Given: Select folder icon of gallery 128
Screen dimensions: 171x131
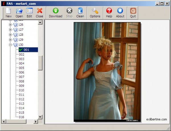Looking at the screenshot, I should coord(15,35).
